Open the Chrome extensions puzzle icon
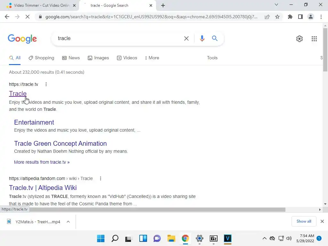Viewport: 328px width, 246px height. (290, 17)
